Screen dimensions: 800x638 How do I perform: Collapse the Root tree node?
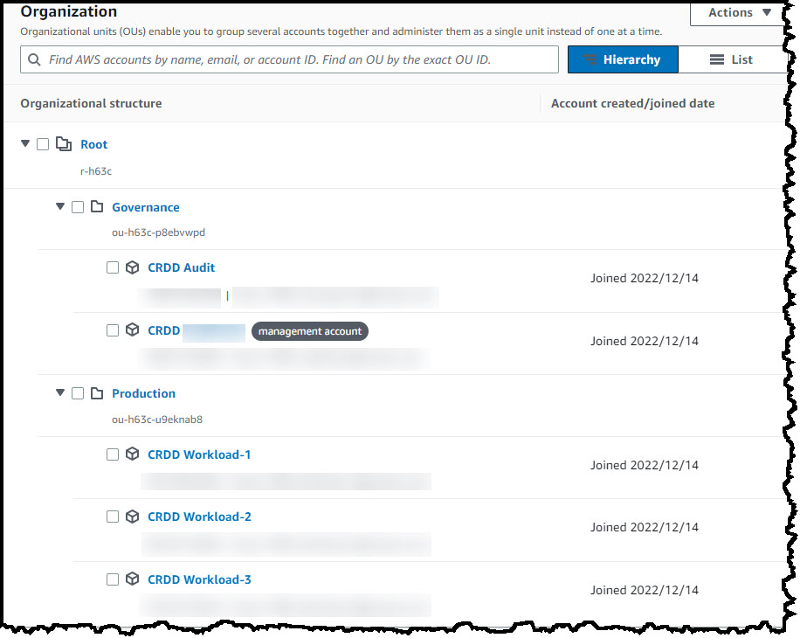click(x=25, y=143)
